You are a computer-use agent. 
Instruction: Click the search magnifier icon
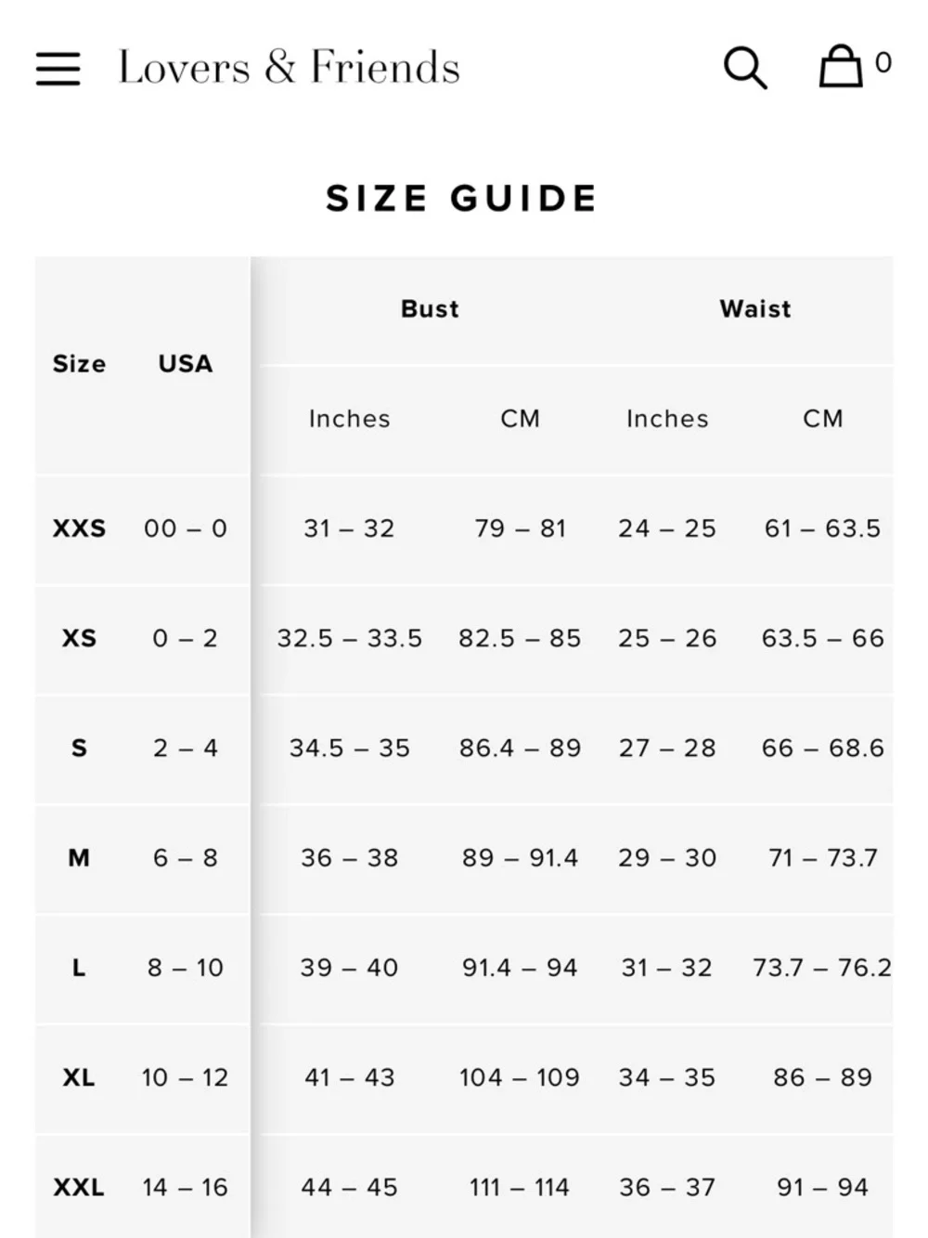point(745,68)
